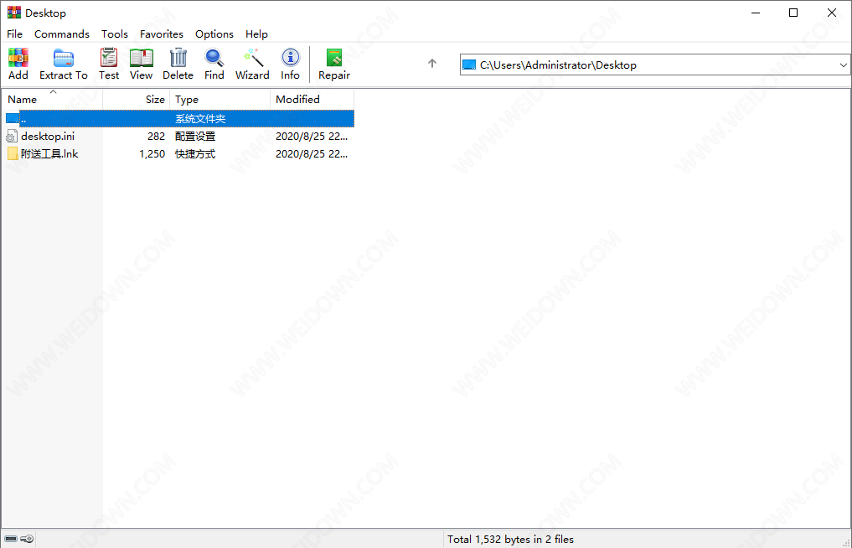Click the size value 282
The height and width of the screenshot is (548, 852).
click(156, 137)
